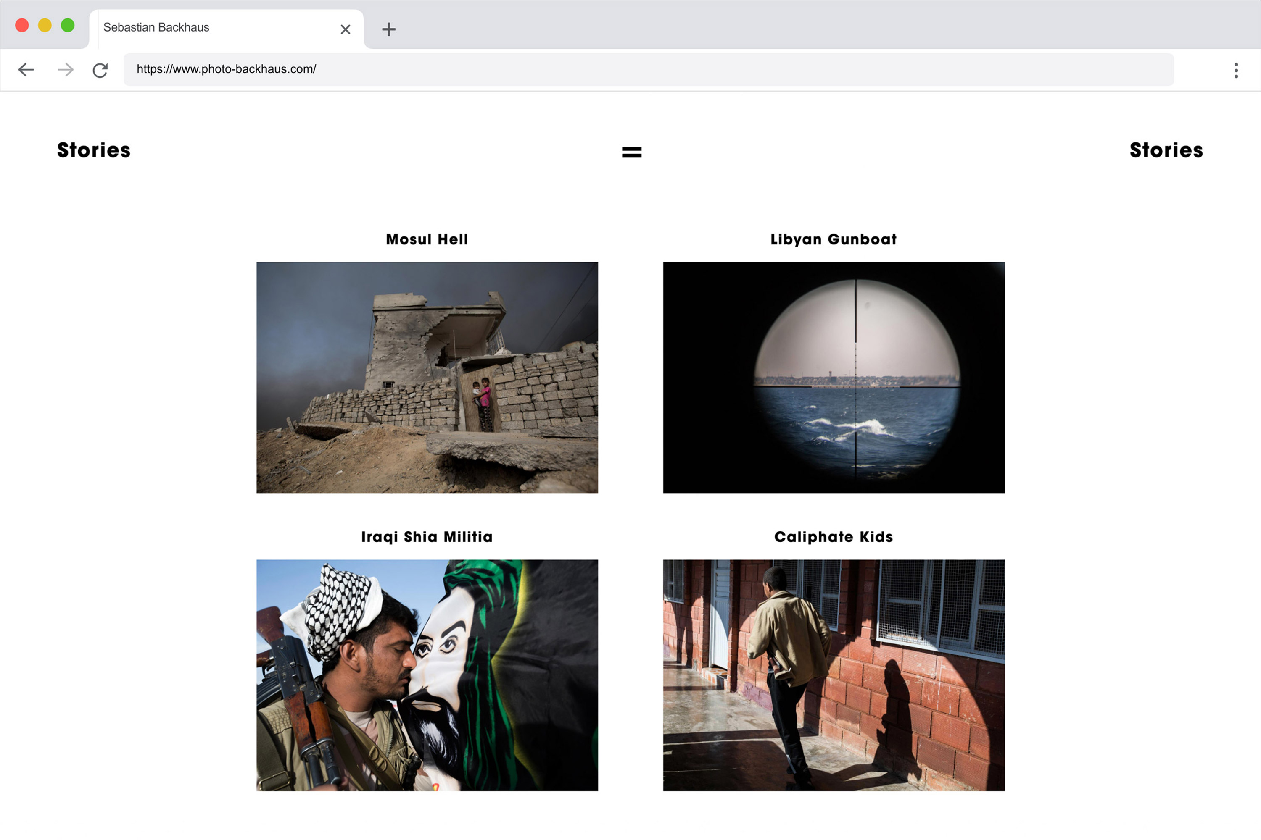Open the Iraqi Shia Militia title link
Image resolution: width=1261 pixels, height=840 pixels.
coord(427,537)
